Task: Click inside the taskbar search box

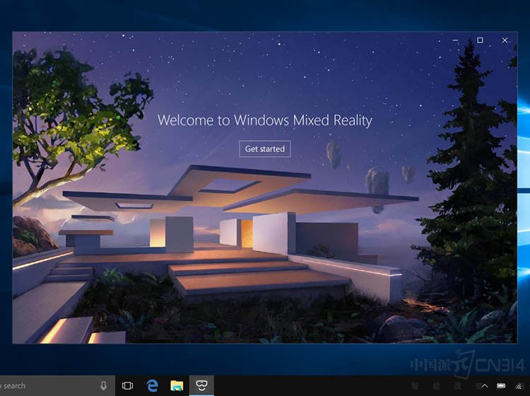Action: click(42, 385)
